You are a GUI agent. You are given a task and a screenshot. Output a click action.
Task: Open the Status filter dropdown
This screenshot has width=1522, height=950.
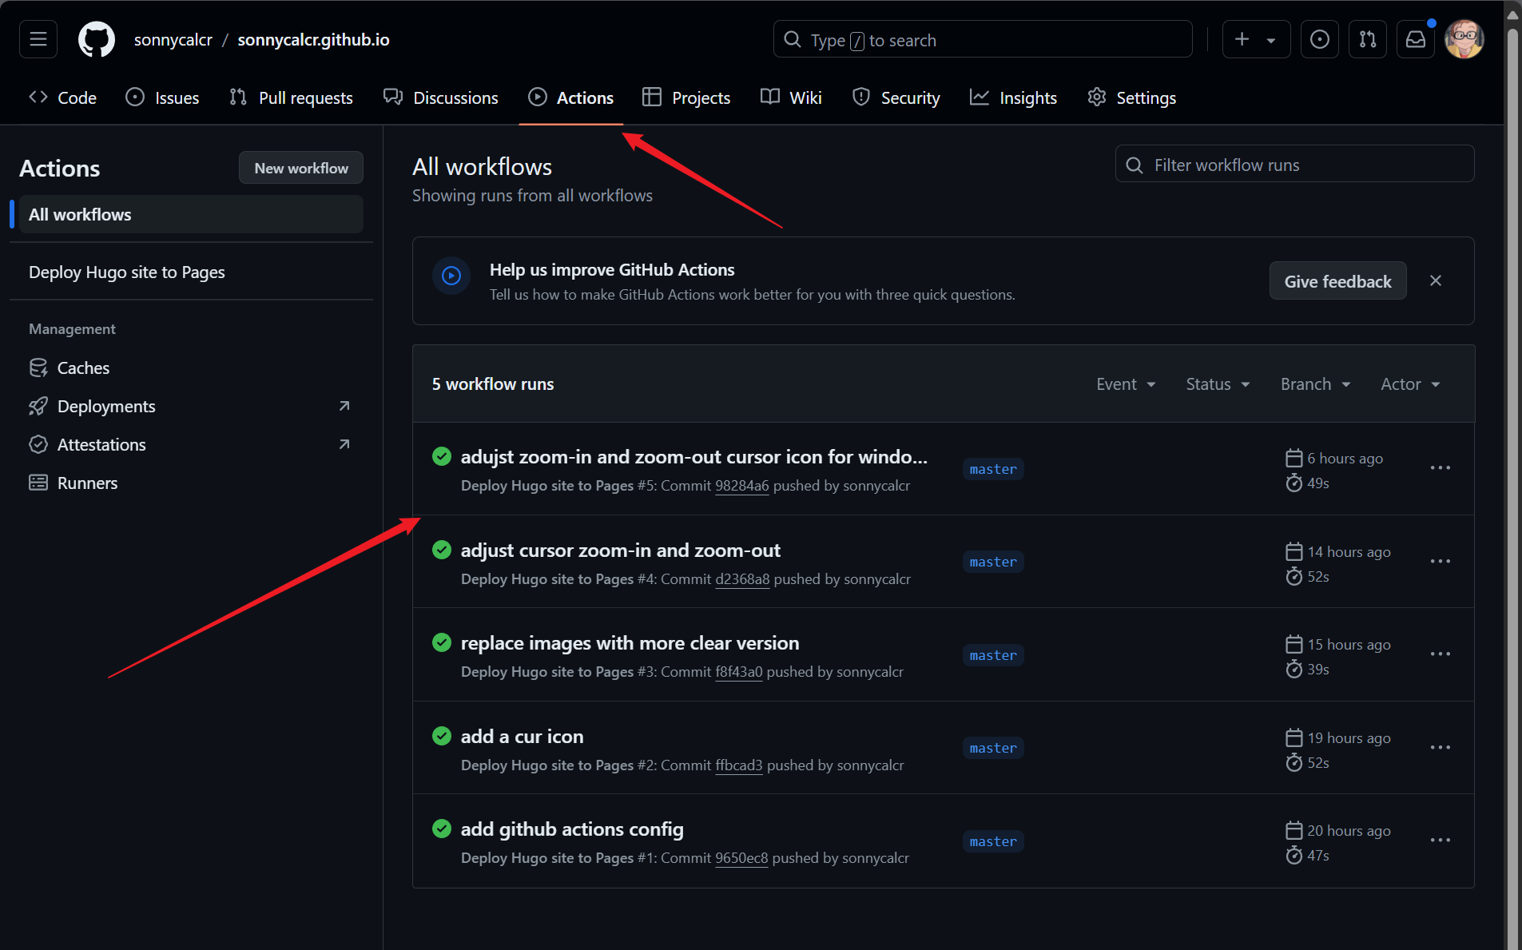(1218, 384)
